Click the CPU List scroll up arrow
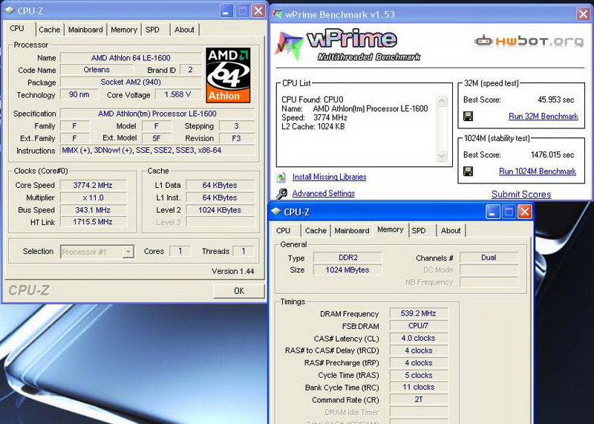 pyautogui.click(x=442, y=101)
